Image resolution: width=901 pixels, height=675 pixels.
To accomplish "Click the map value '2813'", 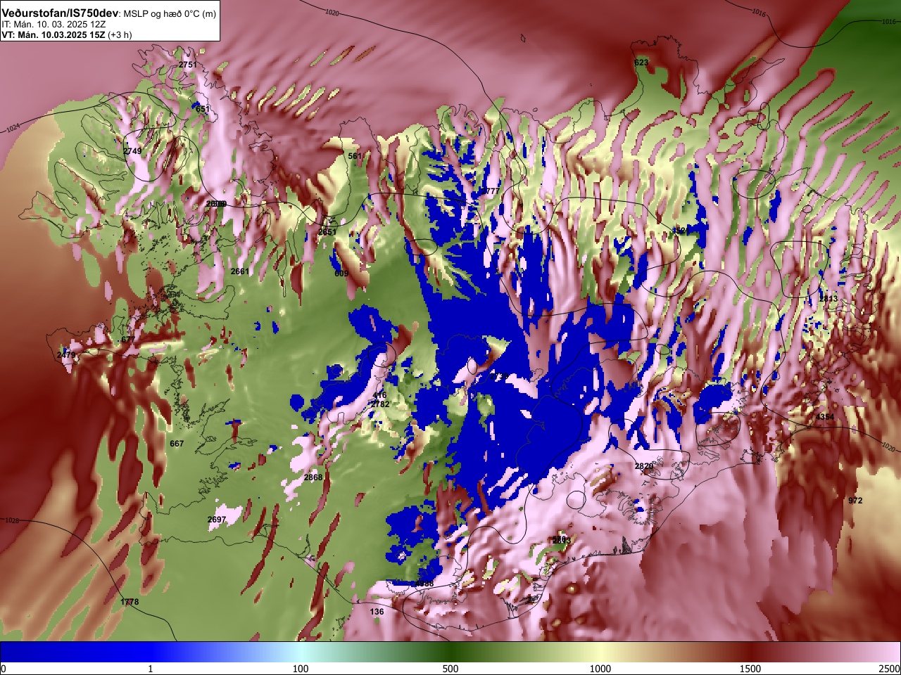I will point(828,299).
